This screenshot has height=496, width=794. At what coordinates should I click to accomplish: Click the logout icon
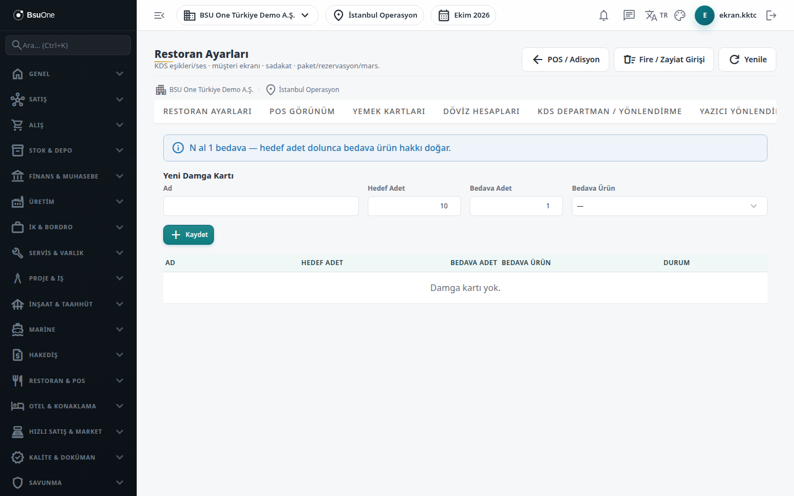click(771, 15)
